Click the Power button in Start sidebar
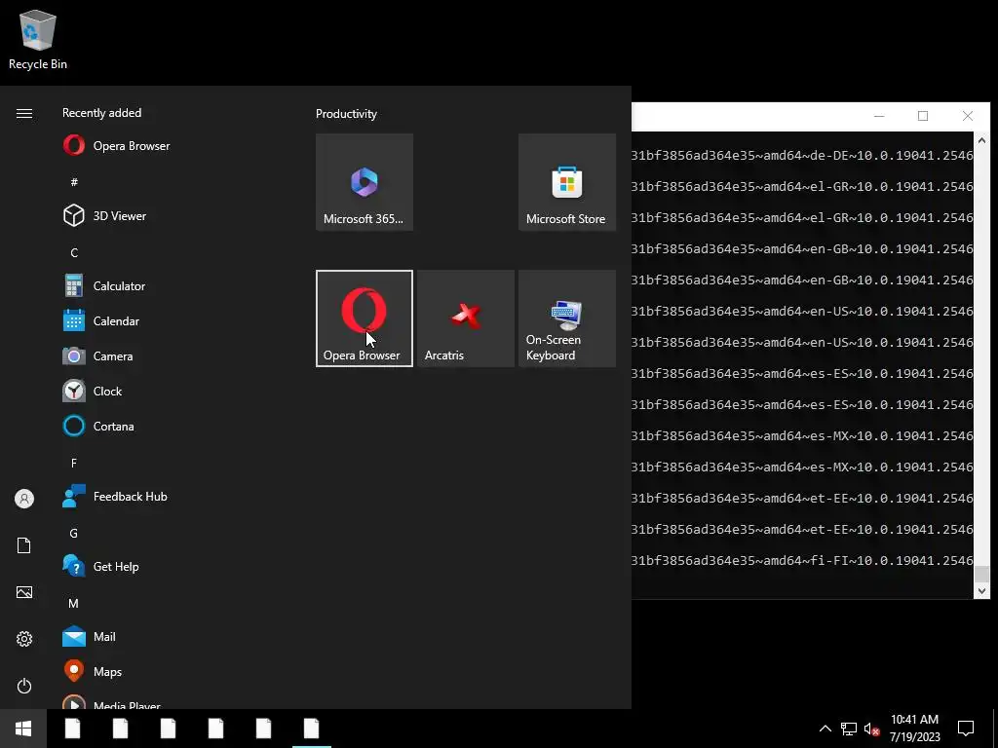 click(x=24, y=686)
